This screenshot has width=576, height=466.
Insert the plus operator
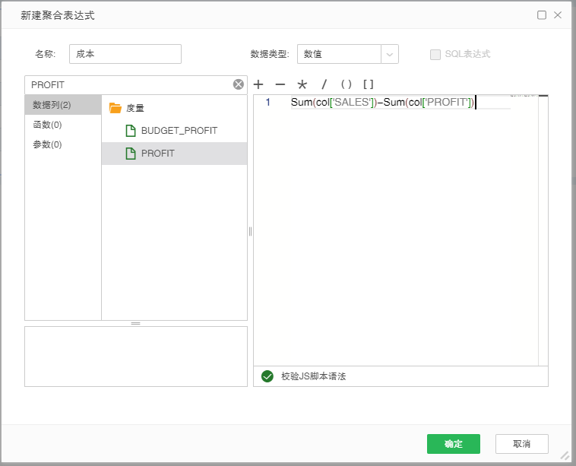pos(258,84)
